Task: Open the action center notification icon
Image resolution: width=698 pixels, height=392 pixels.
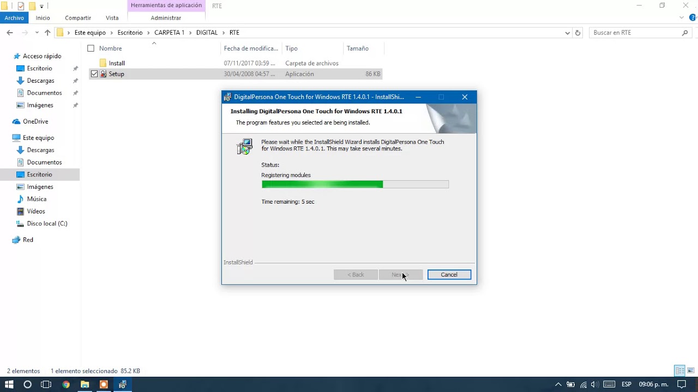Action: (x=681, y=384)
